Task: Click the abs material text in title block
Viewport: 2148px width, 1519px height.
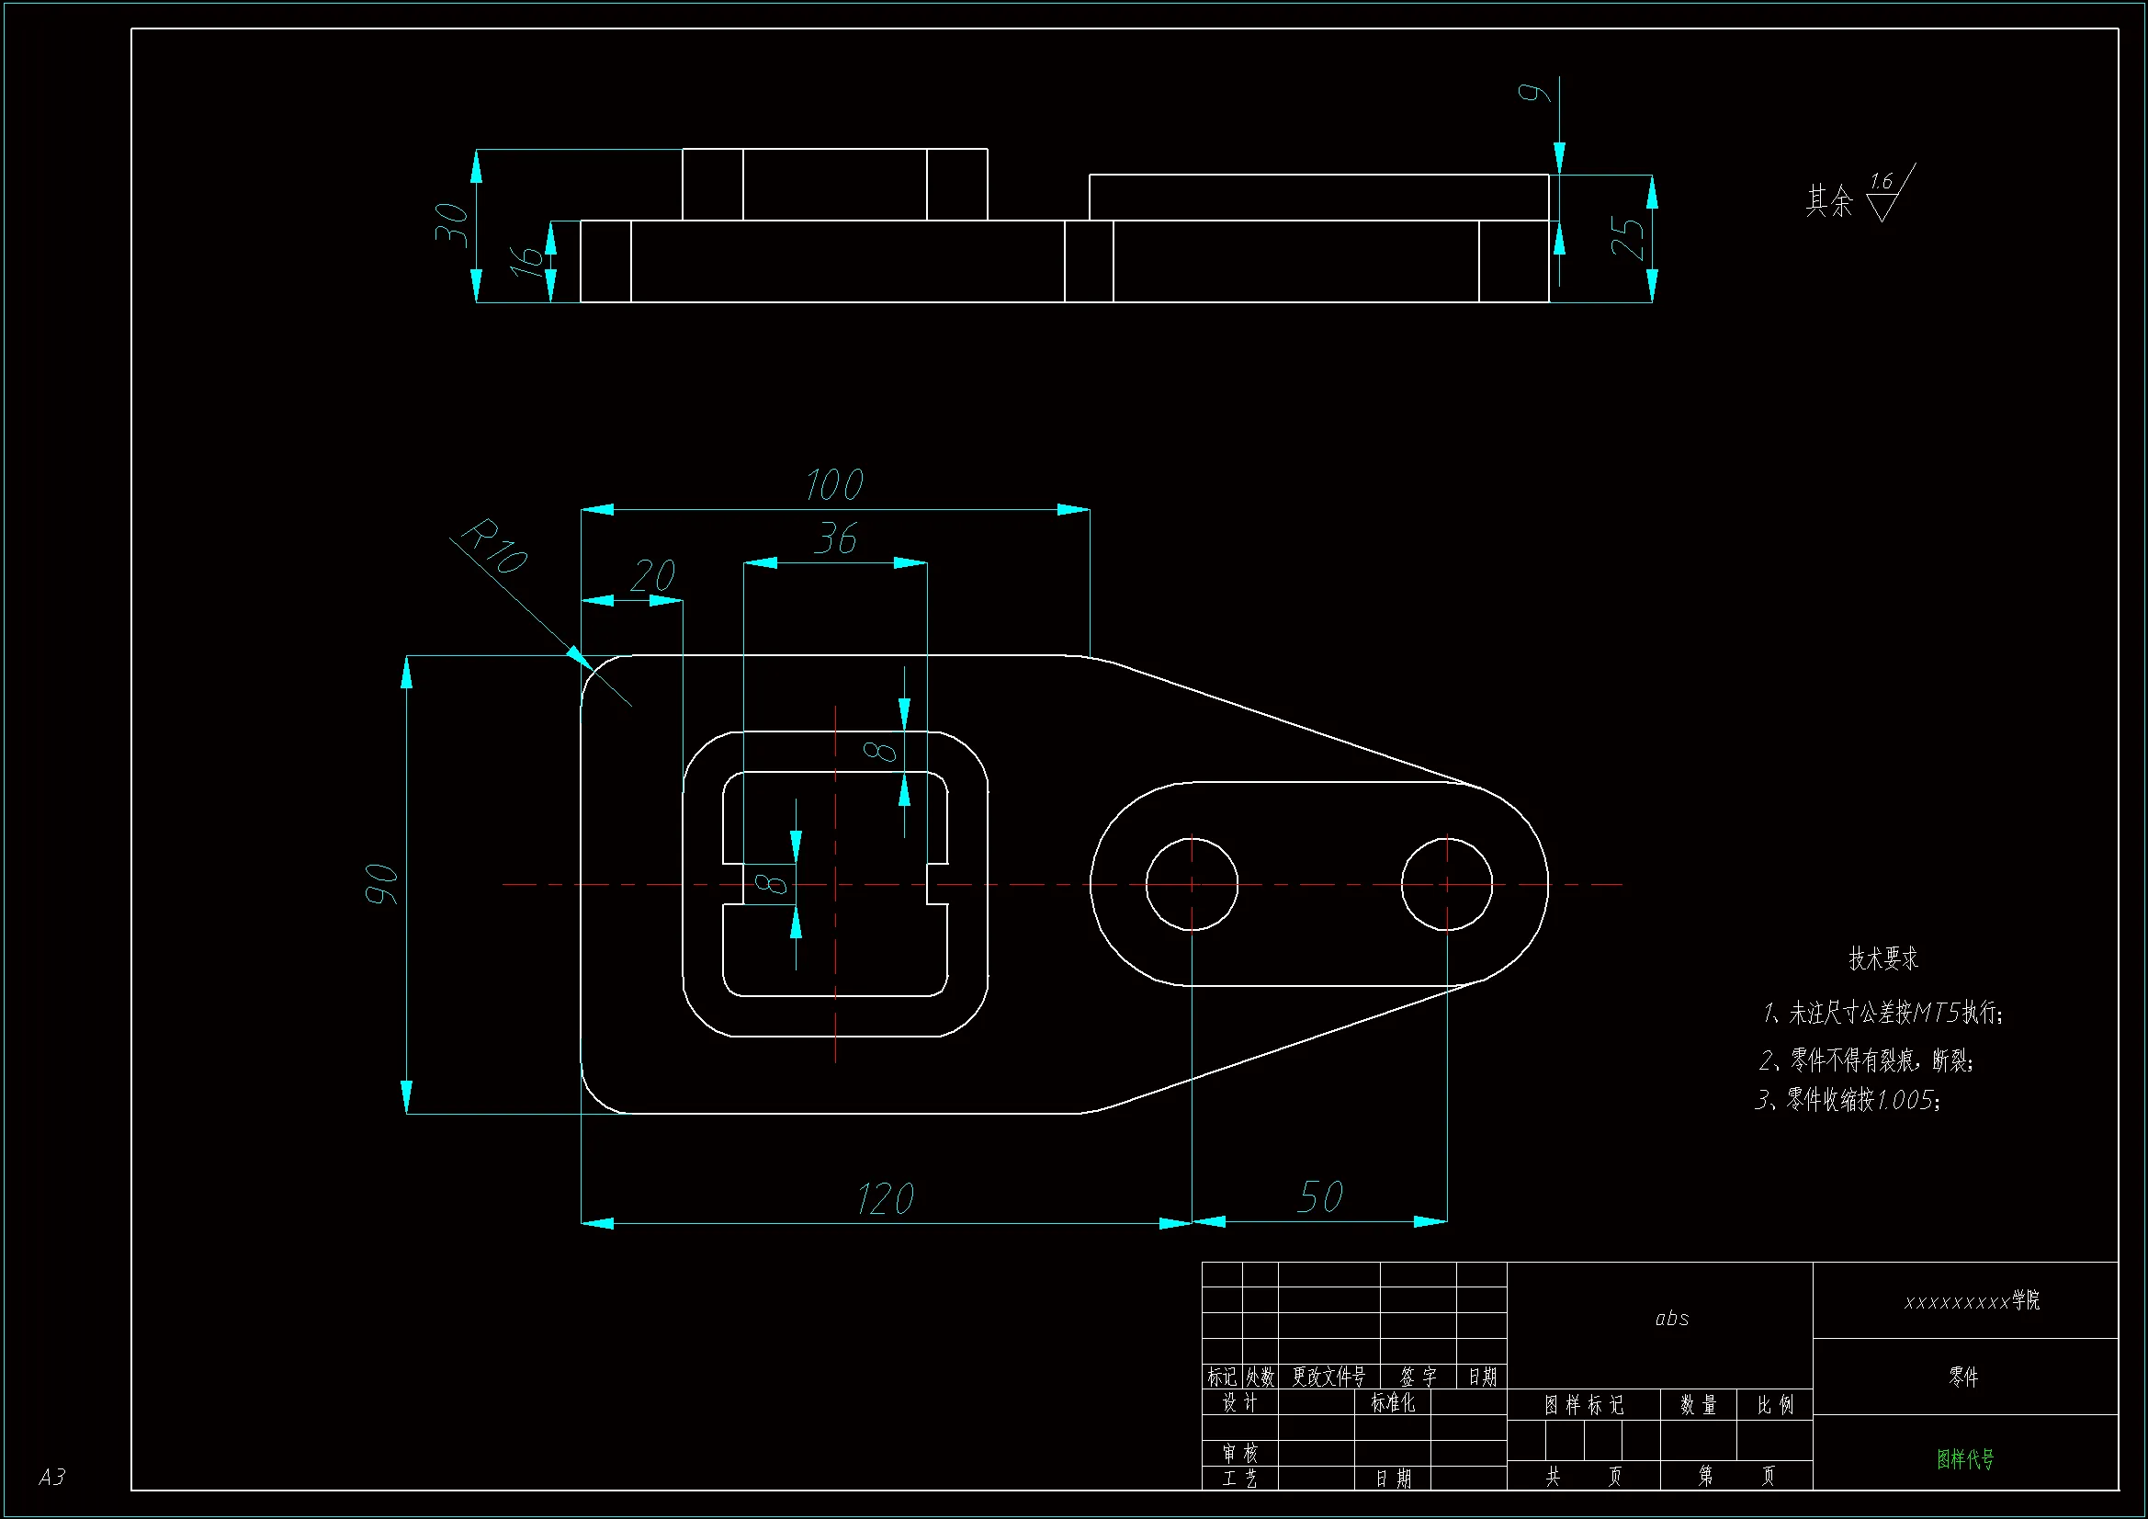Action: click(1672, 1319)
